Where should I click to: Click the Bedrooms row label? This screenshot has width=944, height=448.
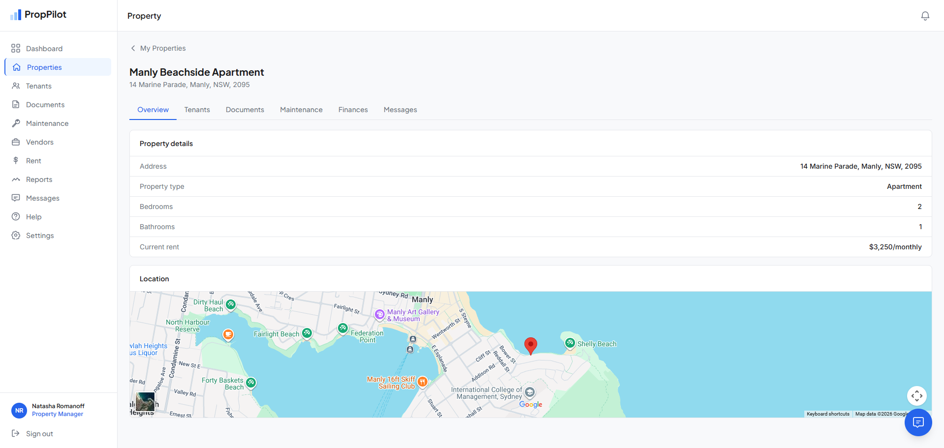tap(156, 207)
